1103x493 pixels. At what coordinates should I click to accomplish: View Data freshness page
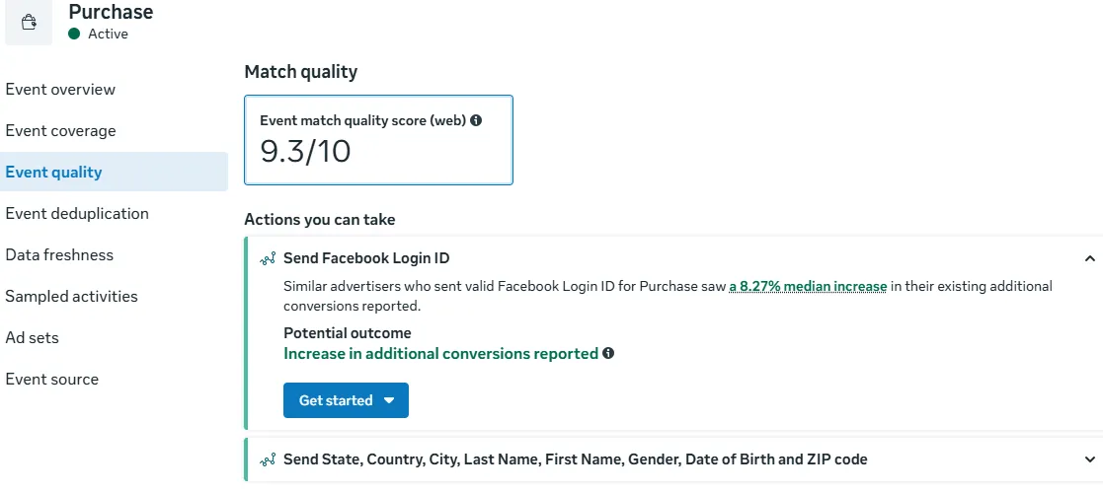click(59, 255)
